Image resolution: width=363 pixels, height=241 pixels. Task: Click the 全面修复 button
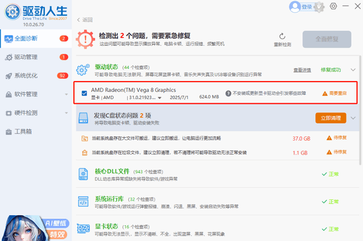click(x=327, y=39)
